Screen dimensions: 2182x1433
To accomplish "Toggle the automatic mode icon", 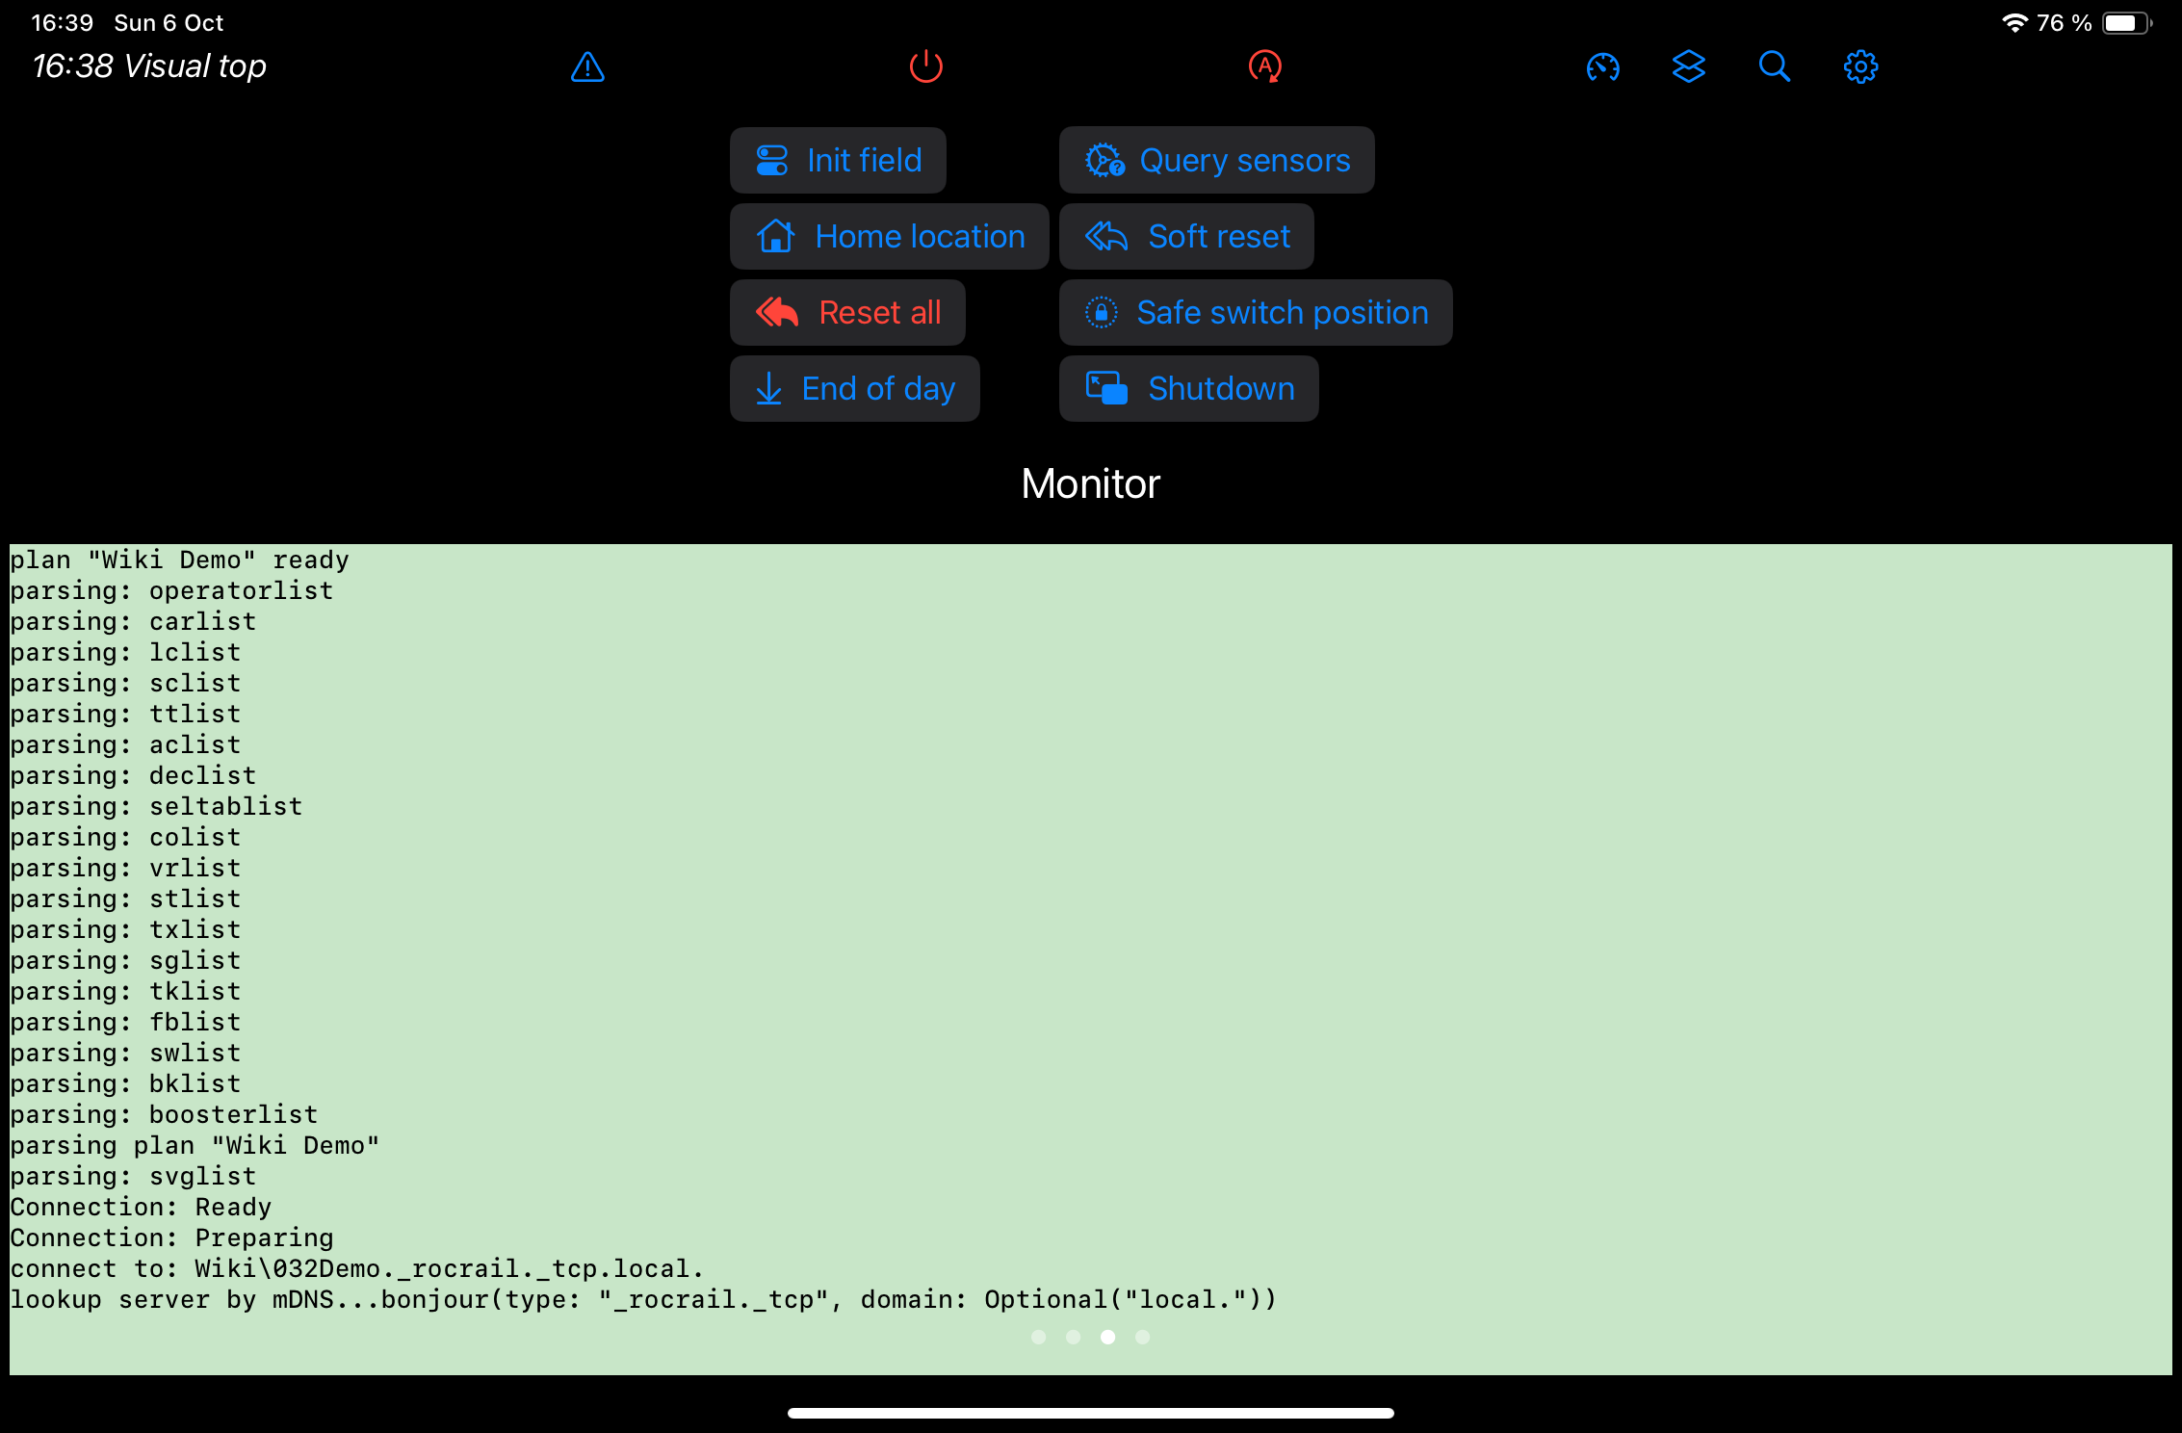I will click(x=1264, y=66).
